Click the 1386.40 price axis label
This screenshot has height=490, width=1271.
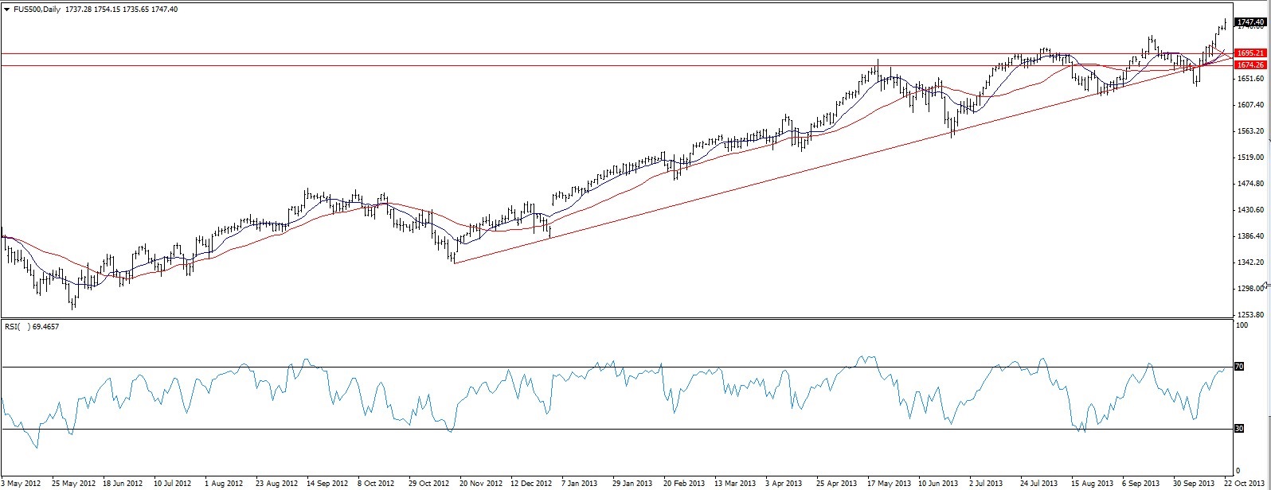(1252, 236)
